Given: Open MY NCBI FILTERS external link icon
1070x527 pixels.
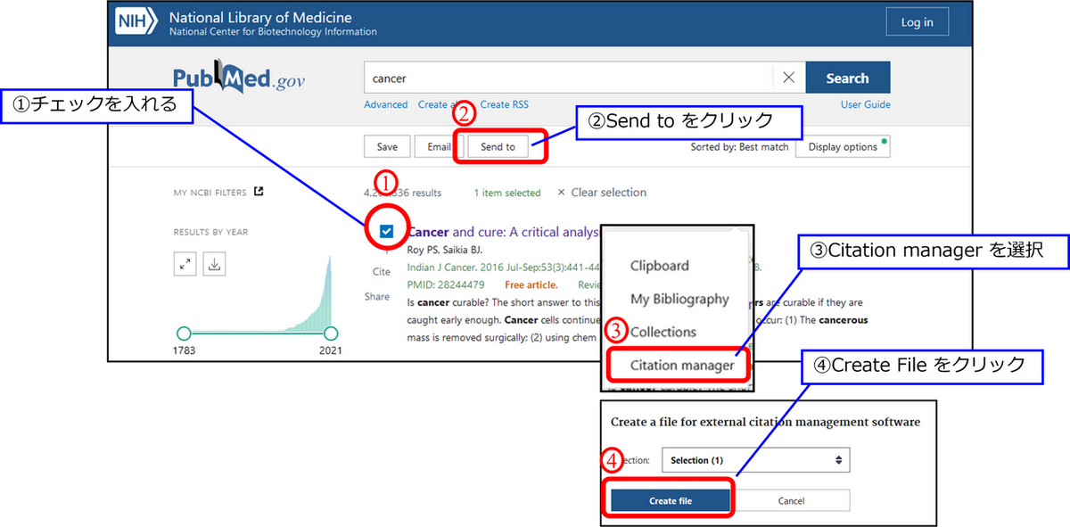Looking at the screenshot, I should point(259,191).
